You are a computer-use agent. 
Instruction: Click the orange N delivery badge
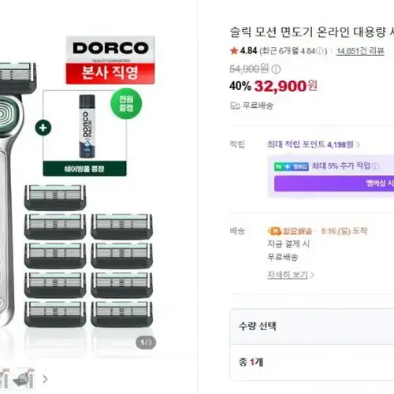(274, 231)
